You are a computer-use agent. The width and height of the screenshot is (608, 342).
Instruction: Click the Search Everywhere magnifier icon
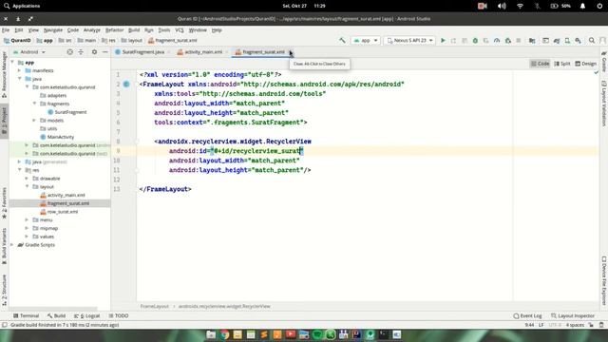tap(592, 40)
